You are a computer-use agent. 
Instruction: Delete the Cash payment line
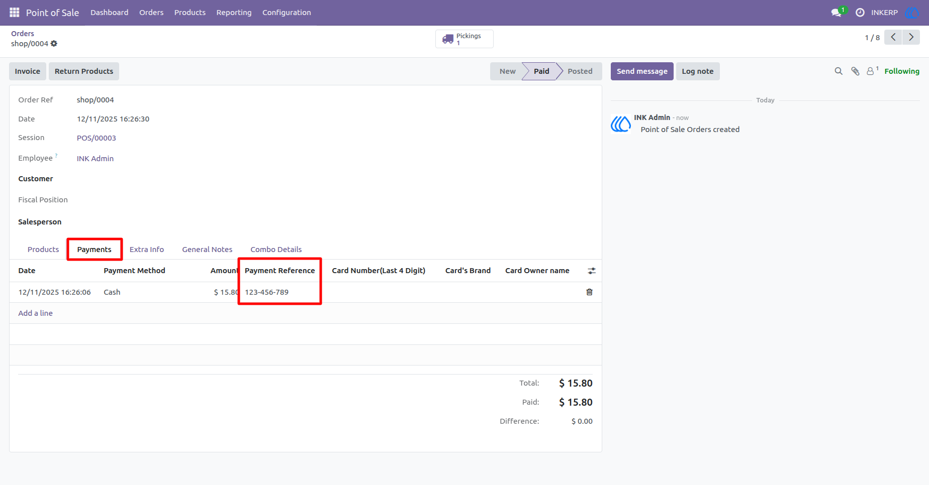pyautogui.click(x=590, y=292)
